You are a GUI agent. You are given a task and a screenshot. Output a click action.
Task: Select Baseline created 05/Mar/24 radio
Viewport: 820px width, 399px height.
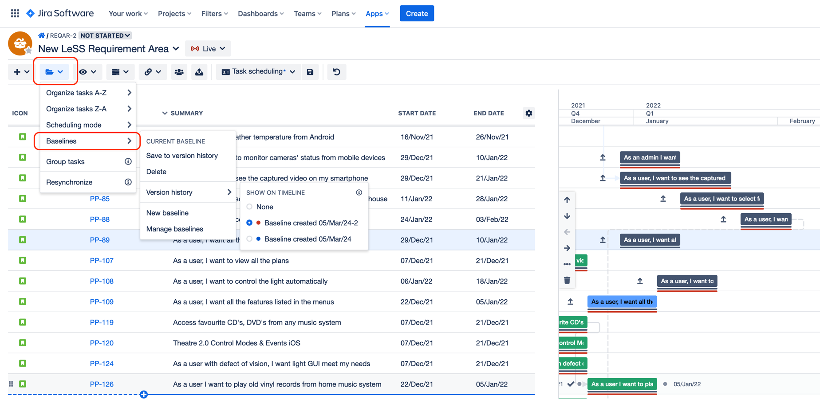pyautogui.click(x=249, y=239)
